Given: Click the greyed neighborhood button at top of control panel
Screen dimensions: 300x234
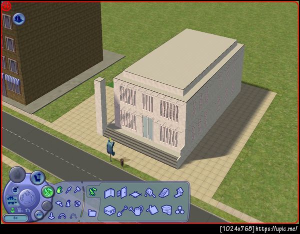Looking at the screenshot, I should pyautogui.click(x=17, y=175).
